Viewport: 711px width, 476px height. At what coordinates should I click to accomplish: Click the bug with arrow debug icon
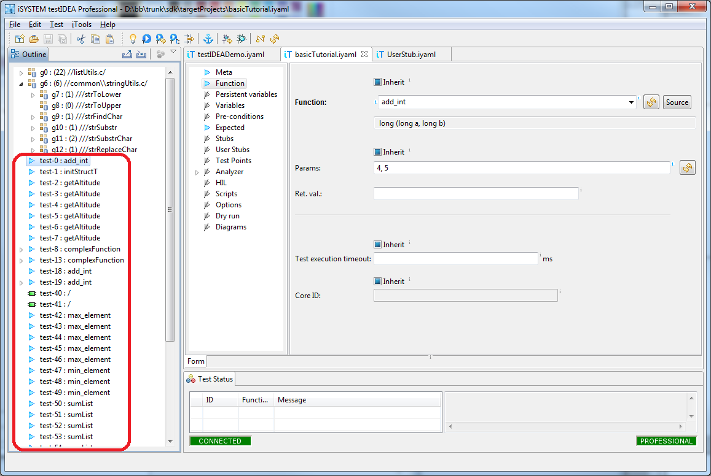(x=227, y=39)
